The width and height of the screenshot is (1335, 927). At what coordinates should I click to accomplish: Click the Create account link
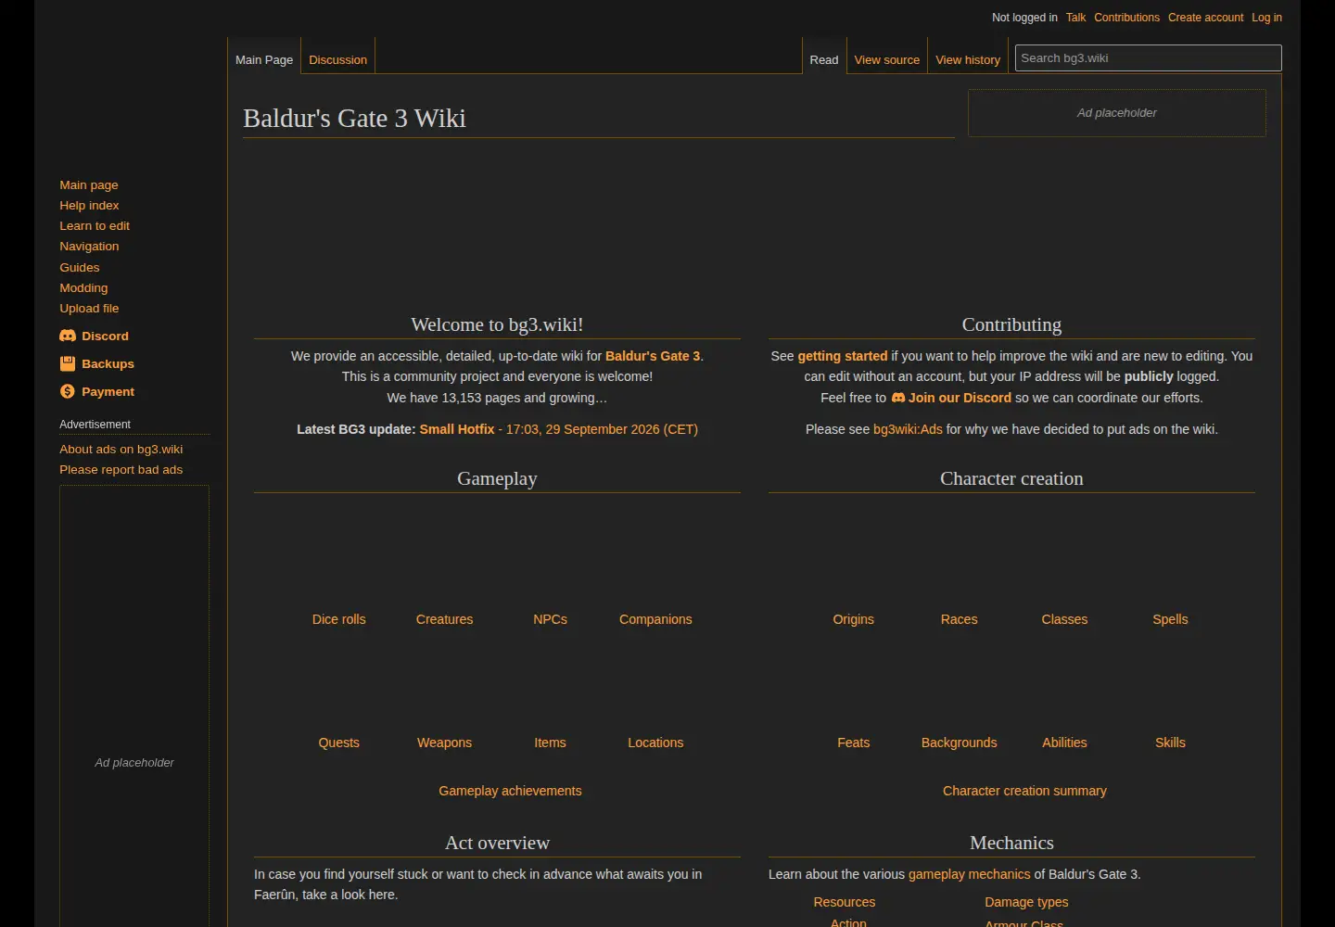coord(1205,18)
